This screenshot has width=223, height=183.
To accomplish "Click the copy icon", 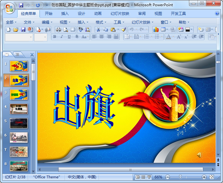I will (x=105, y=30).
